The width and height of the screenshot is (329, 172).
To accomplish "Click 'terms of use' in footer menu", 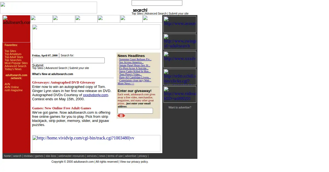I will [115, 156].
